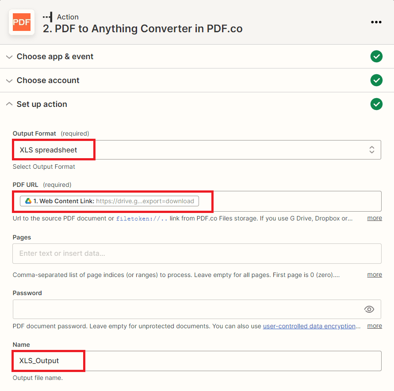The height and width of the screenshot is (391, 394).
Task: Open the three-dot more options menu
Action: click(x=376, y=22)
